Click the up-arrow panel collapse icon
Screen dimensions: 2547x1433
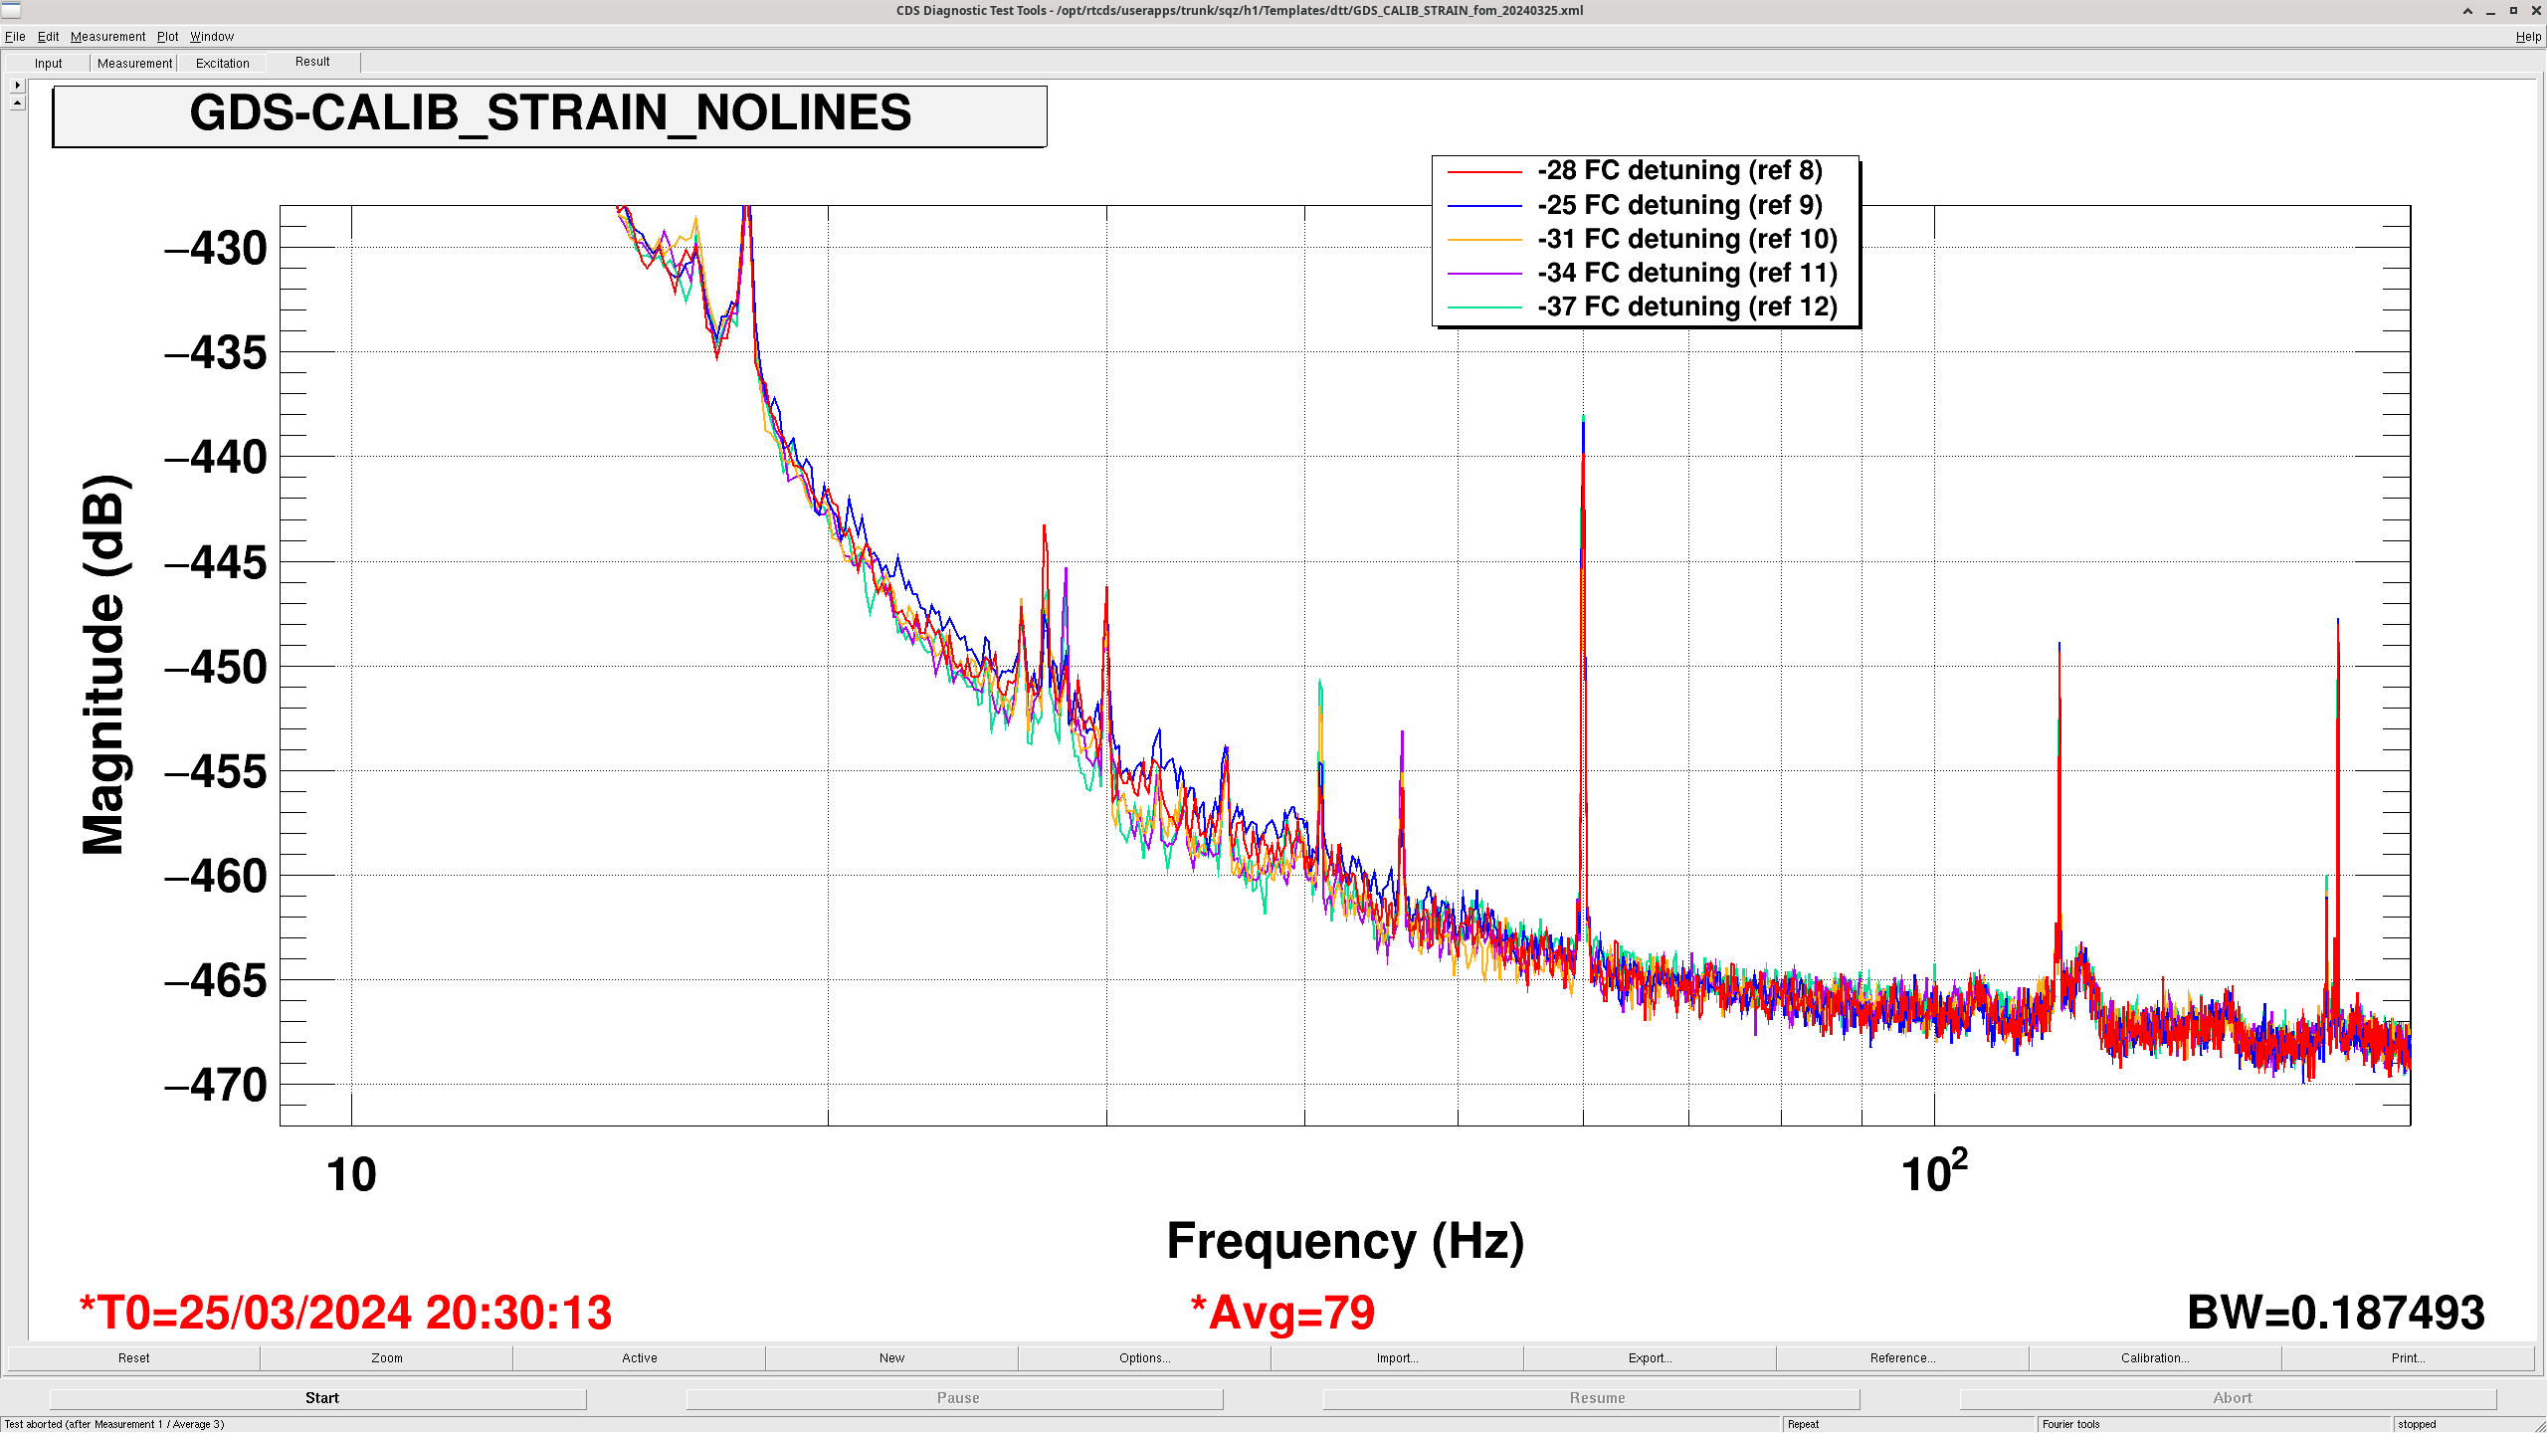17,102
